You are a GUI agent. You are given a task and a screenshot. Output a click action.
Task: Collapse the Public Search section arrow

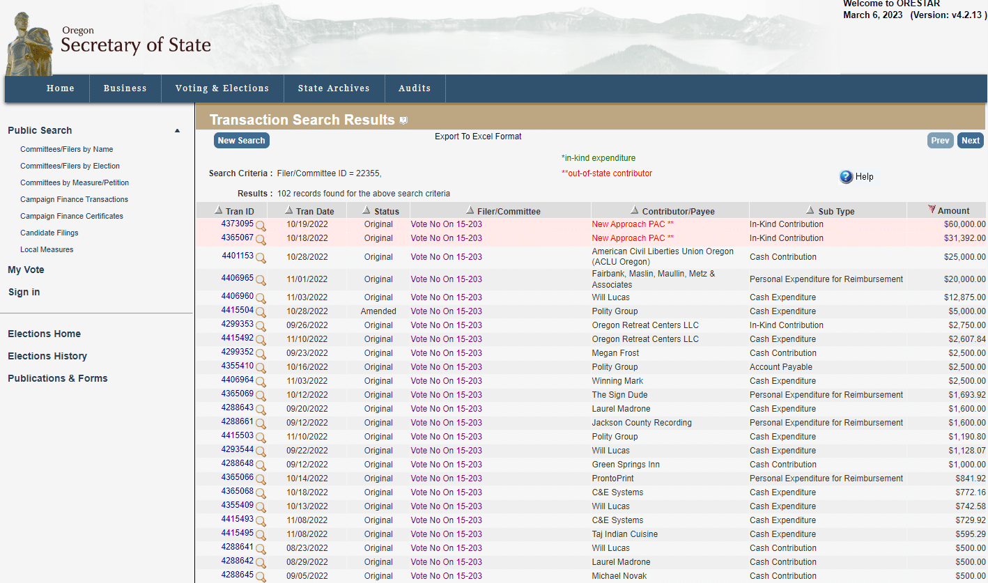177,131
